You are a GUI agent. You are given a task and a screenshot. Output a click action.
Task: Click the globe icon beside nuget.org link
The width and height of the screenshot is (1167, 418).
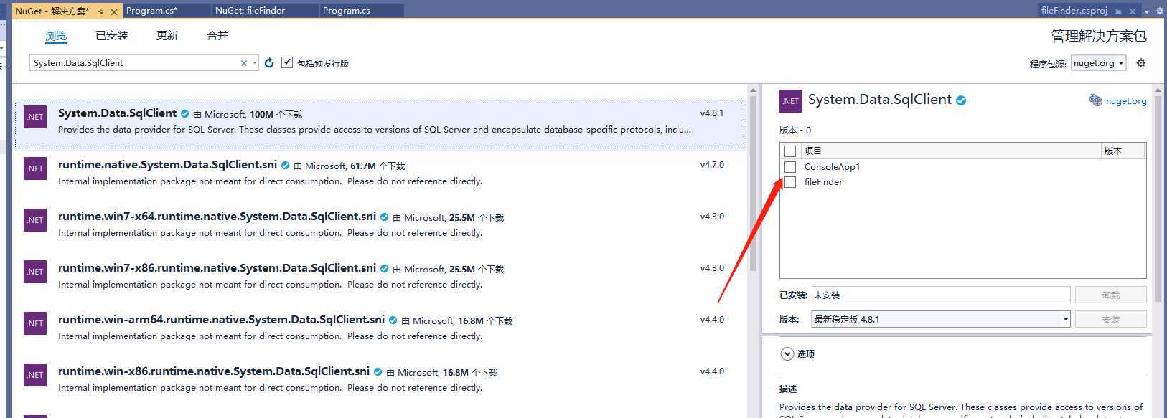pyautogui.click(x=1095, y=100)
